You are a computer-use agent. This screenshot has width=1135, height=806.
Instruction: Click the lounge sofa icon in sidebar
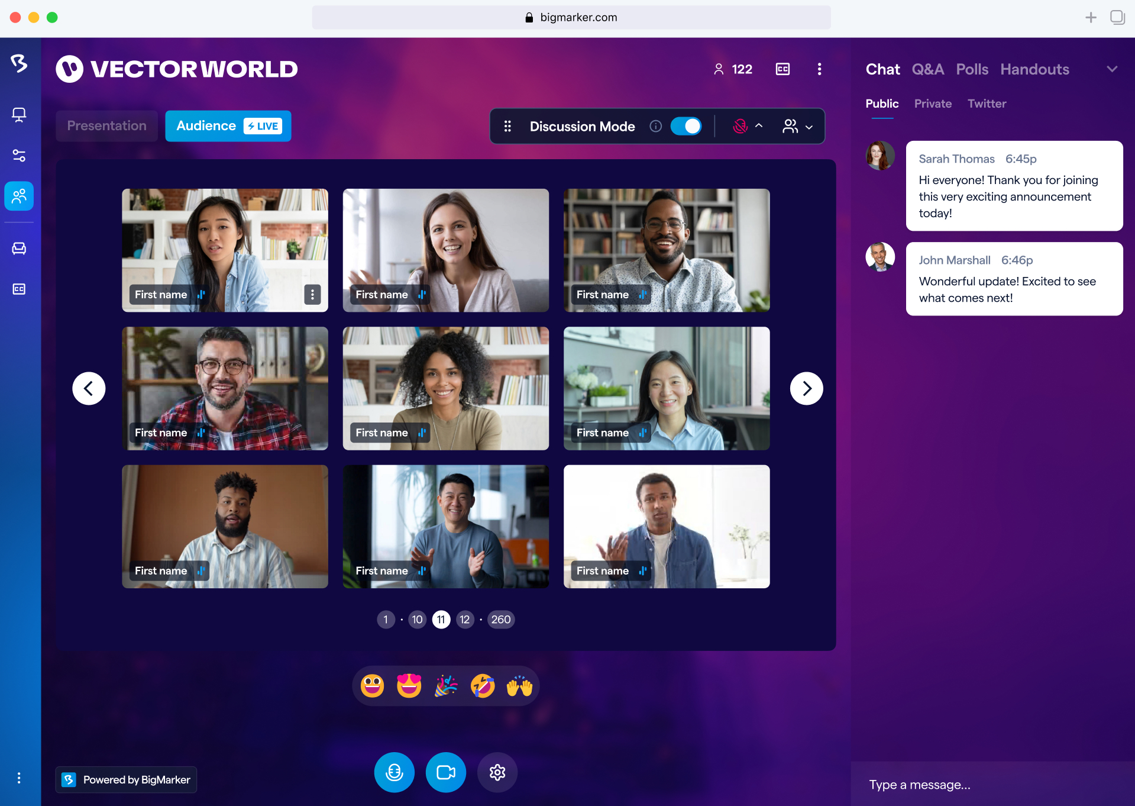19,248
